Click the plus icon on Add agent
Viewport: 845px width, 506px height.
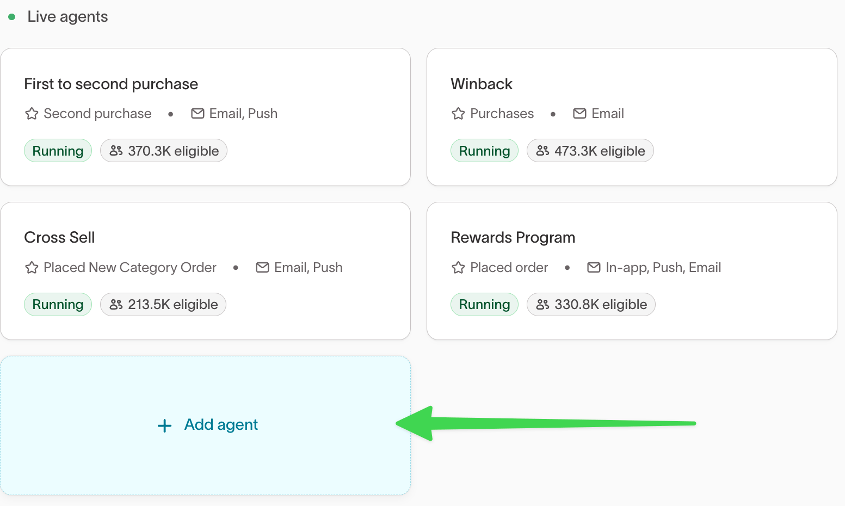click(x=164, y=425)
